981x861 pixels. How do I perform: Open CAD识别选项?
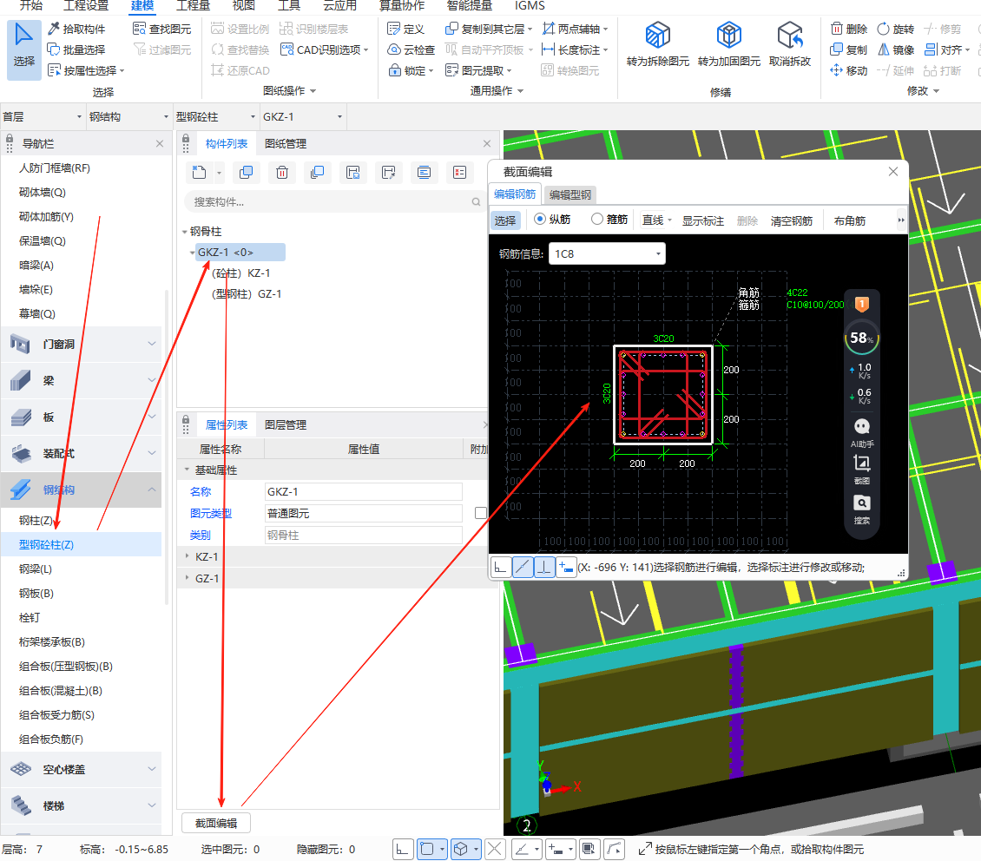pyautogui.click(x=324, y=49)
